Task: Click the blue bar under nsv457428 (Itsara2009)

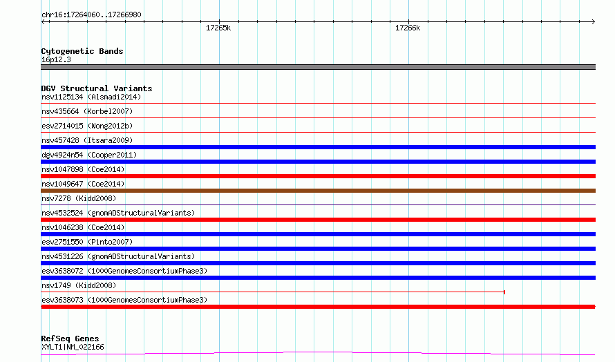Action: coord(318,147)
